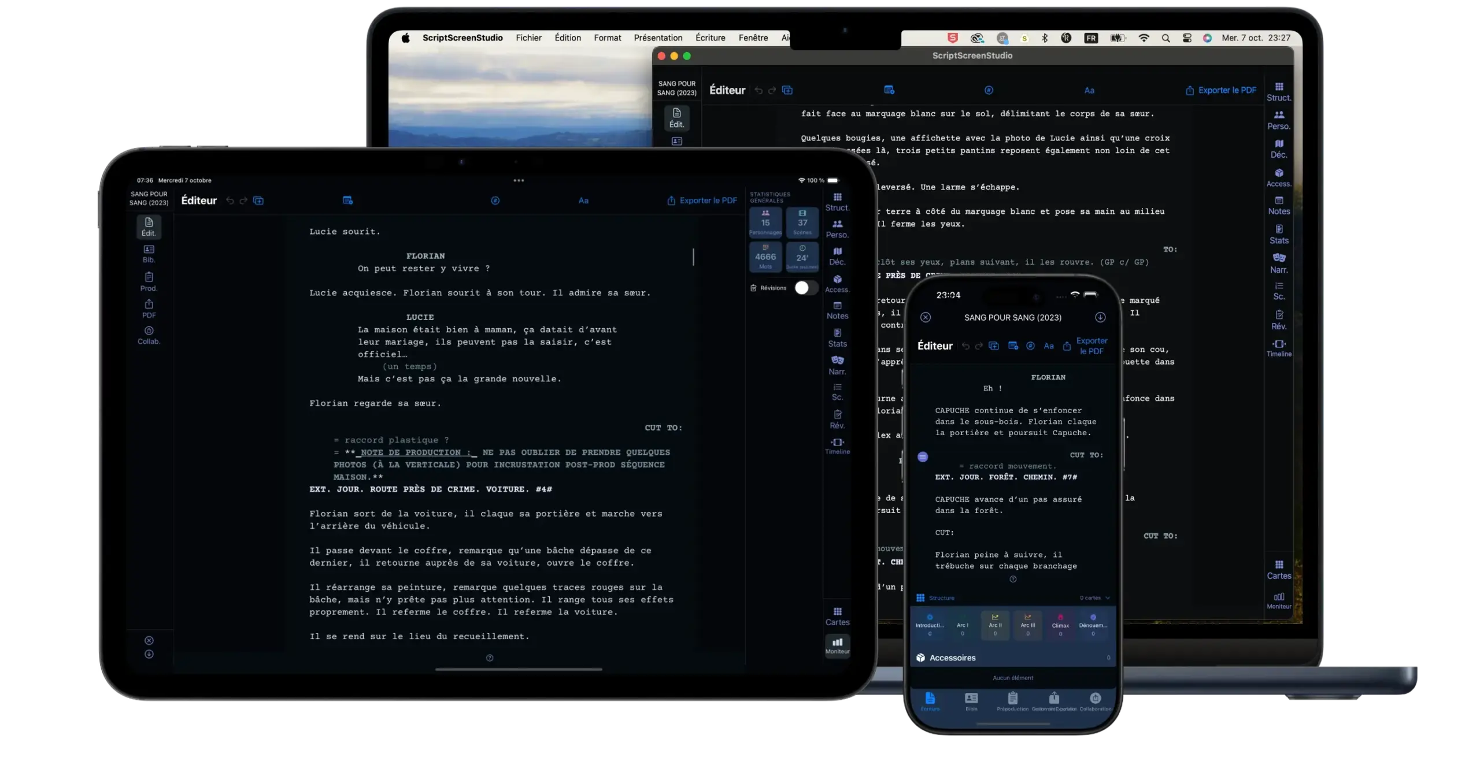Click the Personnages statistics tile on the iPad

point(765,222)
